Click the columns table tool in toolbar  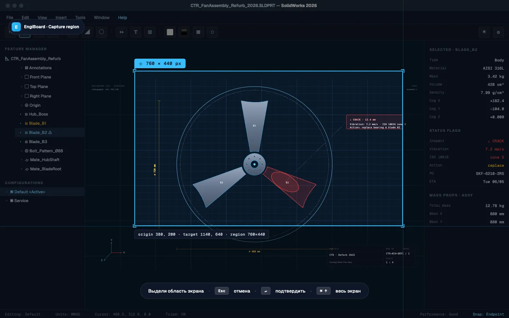tap(150, 32)
